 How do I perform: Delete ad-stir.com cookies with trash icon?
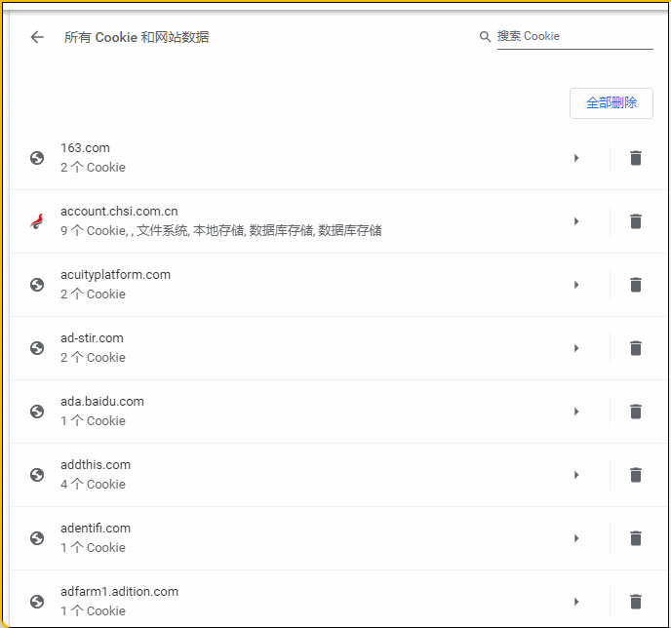click(636, 348)
